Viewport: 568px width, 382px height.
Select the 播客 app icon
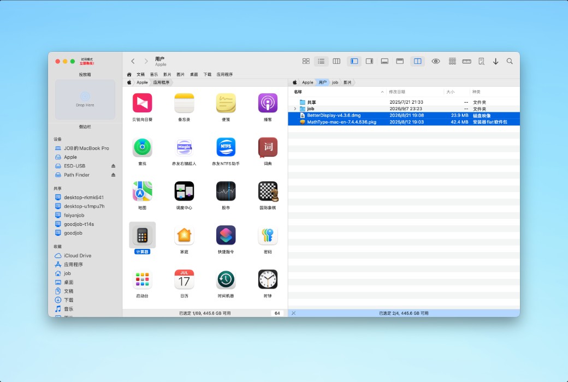coord(268,103)
